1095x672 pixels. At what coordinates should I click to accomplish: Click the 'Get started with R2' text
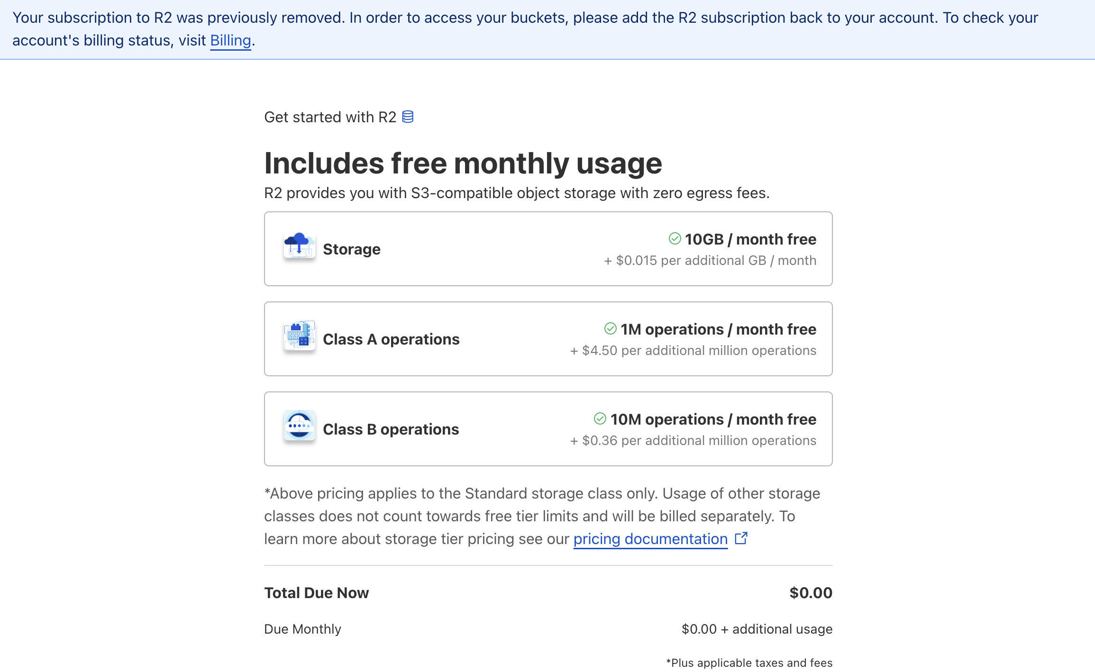(330, 117)
